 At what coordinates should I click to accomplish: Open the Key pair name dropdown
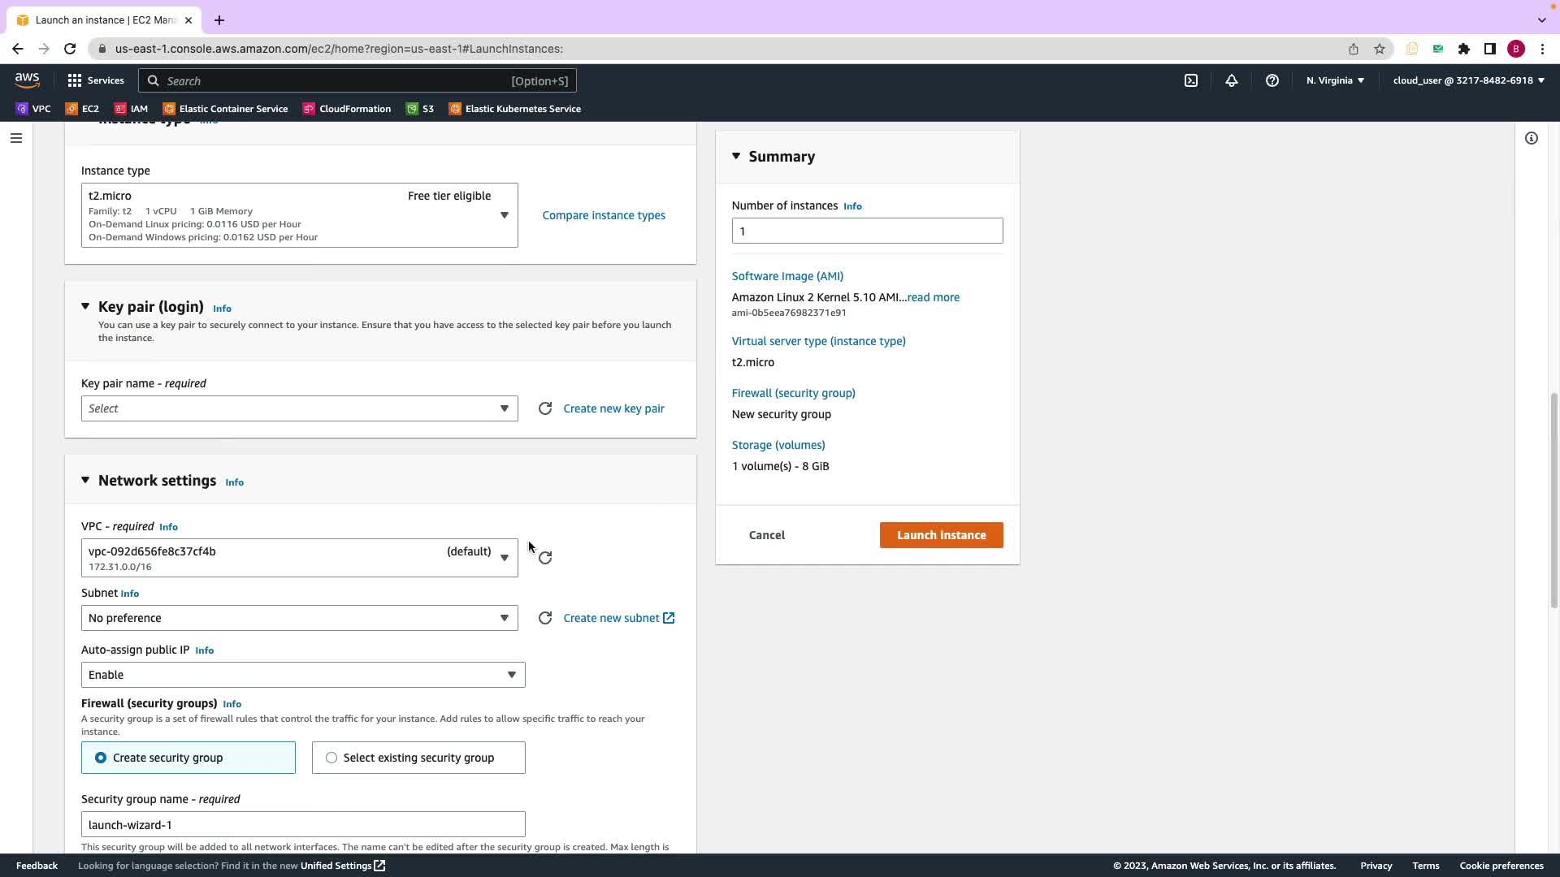tap(299, 408)
